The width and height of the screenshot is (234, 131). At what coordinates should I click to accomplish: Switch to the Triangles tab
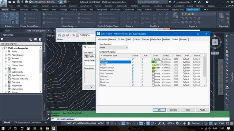[x=146, y=39]
